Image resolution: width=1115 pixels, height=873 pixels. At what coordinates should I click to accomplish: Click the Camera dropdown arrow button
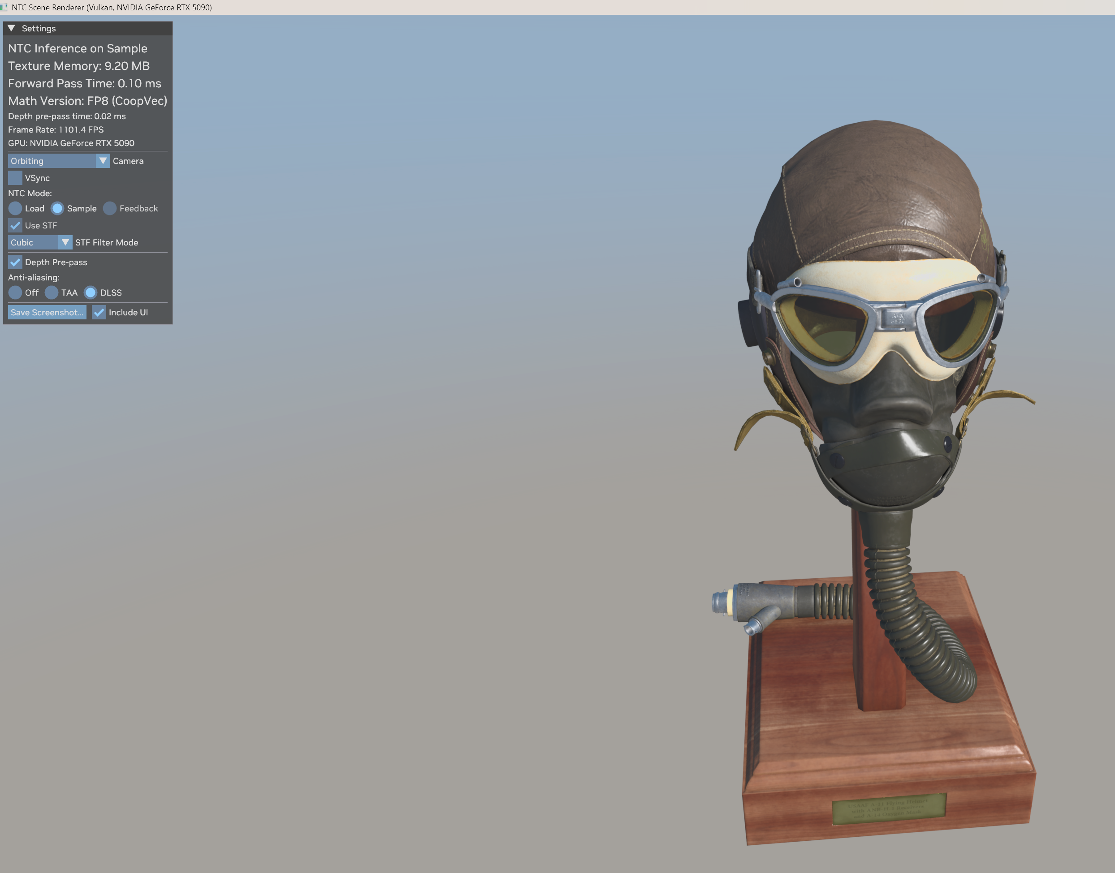[103, 161]
